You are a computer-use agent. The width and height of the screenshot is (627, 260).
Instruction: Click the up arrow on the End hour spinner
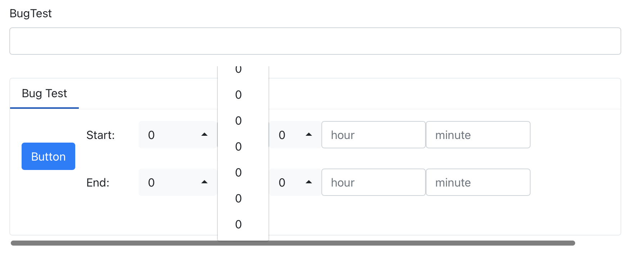click(204, 182)
